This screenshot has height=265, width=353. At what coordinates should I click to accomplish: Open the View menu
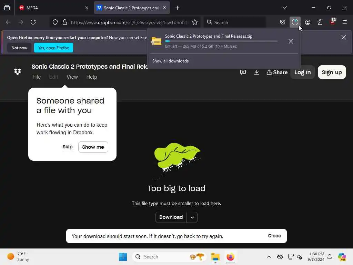[72, 77]
